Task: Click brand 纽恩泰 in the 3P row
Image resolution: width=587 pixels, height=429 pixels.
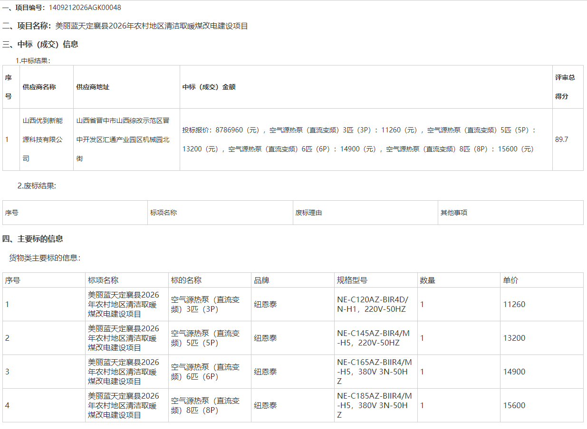Action: pos(265,304)
